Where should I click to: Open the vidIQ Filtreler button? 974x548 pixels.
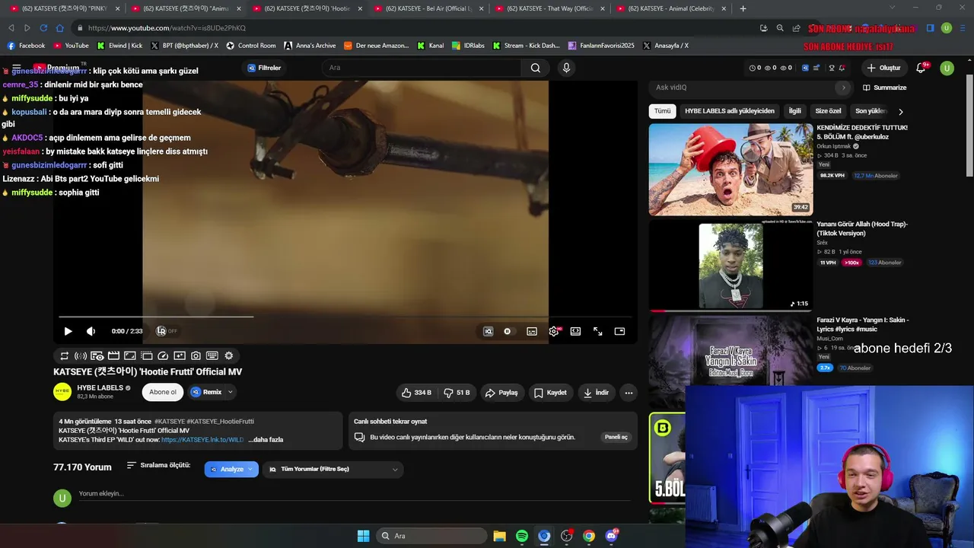[x=265, y=68]
